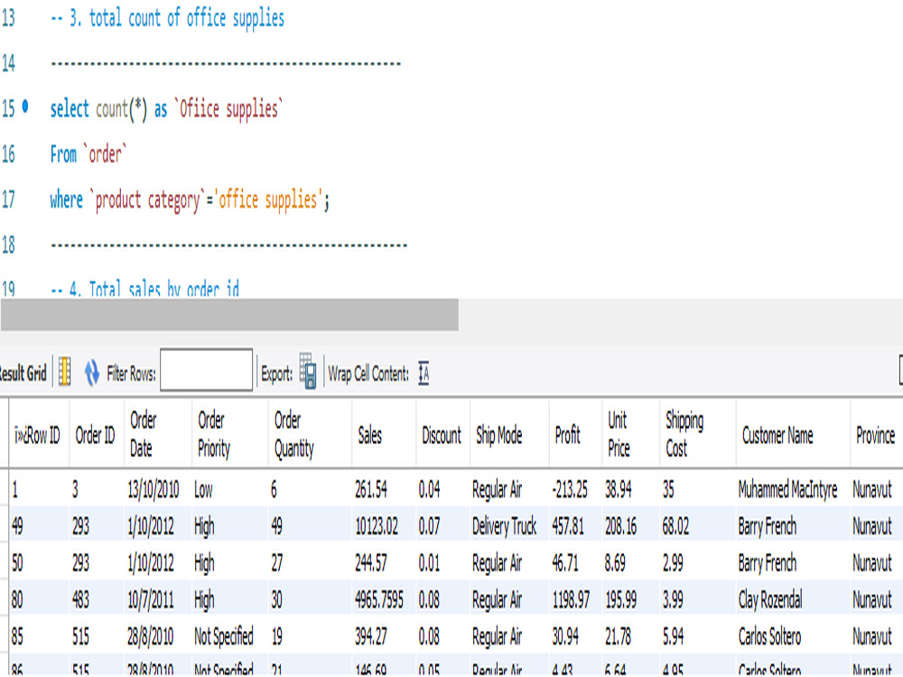Sort by the Order Priority column header
The width and height of the screenshot is (903, 677).
(229, 434)
